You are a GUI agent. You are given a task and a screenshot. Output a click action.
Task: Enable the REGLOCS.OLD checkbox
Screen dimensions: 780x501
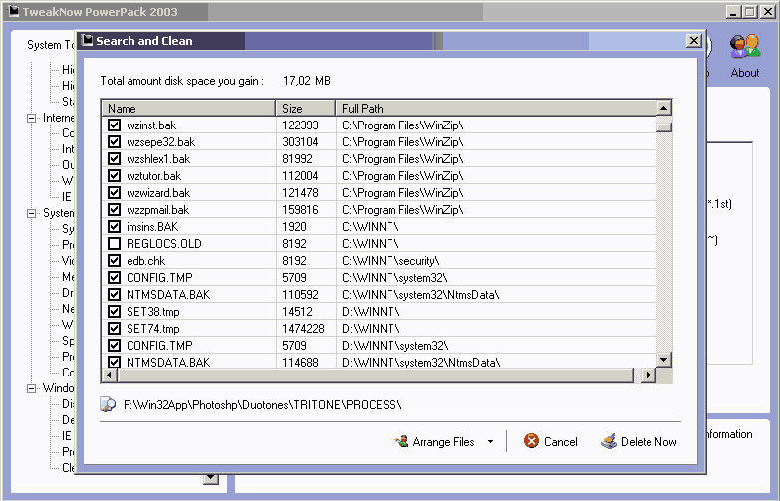[114, 244]
